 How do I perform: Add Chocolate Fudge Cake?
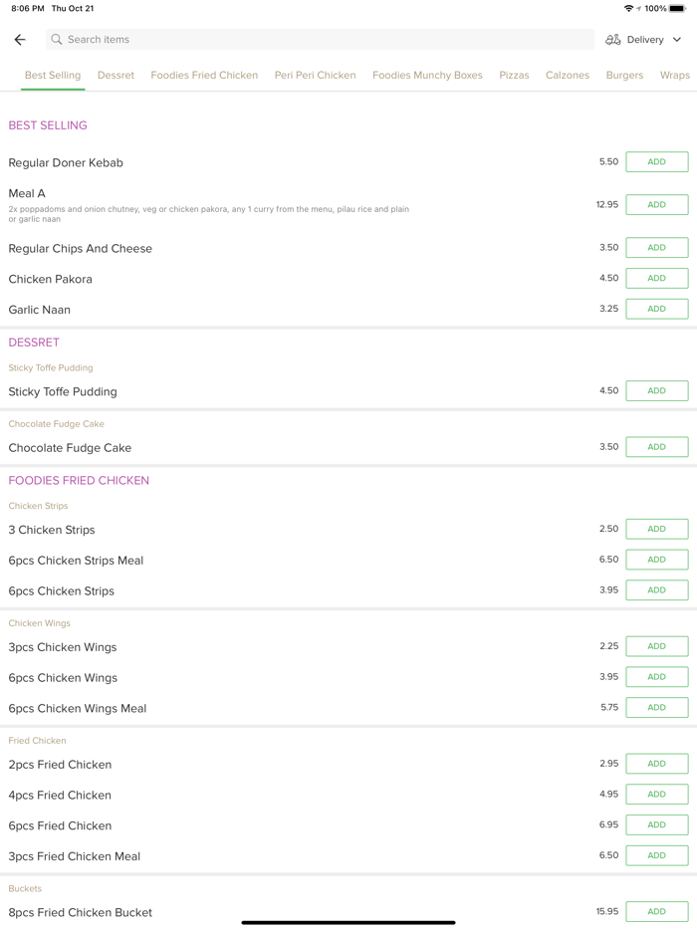tap(656, 447)
